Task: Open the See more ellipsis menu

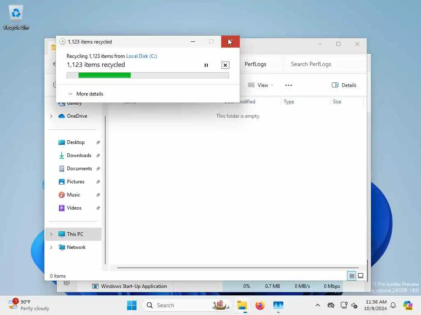Action: (288, 85)
